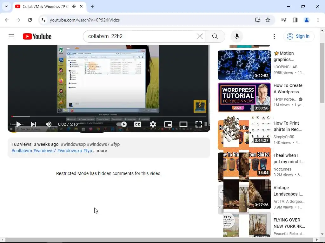Open Vintage Landscapes video title
This screenshot has width=325, height=243.
[288, 191]
